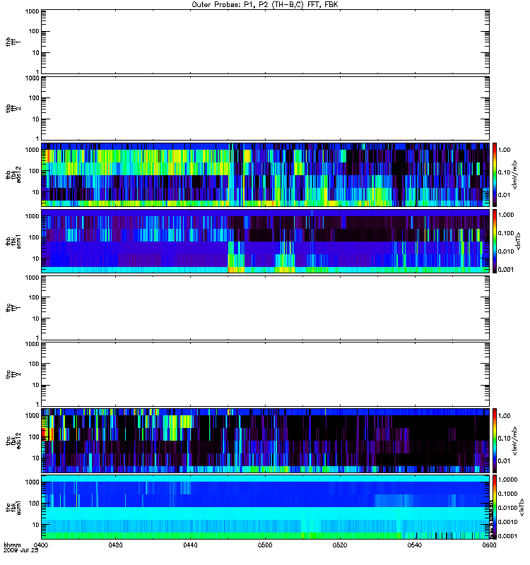
Task: Select the thc fbk scm1 color bar
Action: pyautogui.click(x=495, y=507)
